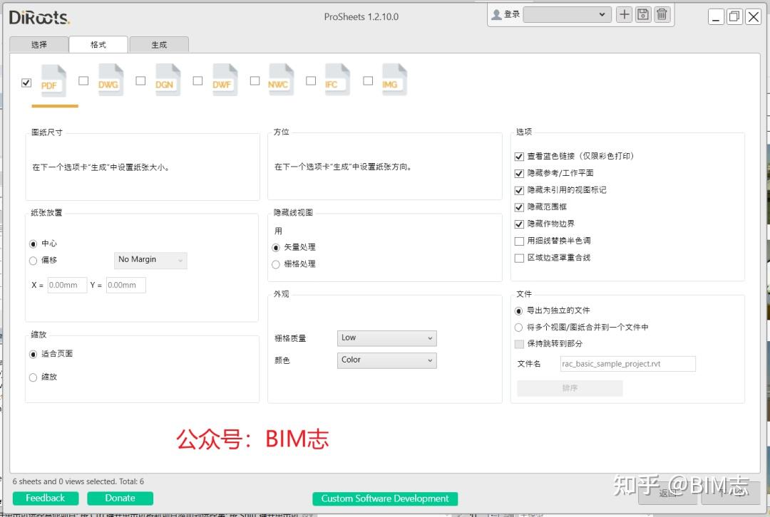
Task: Select the PDF export format icon
Action: pos(53,80)
